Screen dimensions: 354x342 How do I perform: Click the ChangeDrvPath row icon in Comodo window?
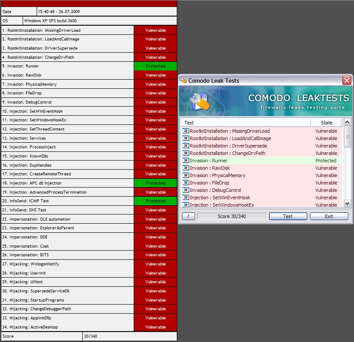(x=185, y=153)
